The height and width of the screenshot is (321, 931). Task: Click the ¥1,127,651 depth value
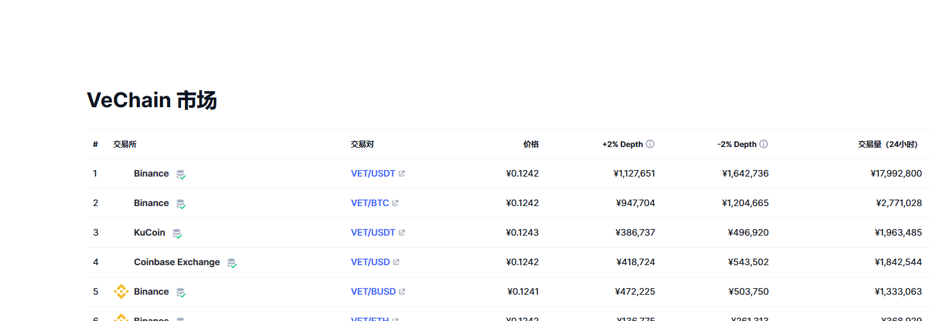tap(634, 173)
